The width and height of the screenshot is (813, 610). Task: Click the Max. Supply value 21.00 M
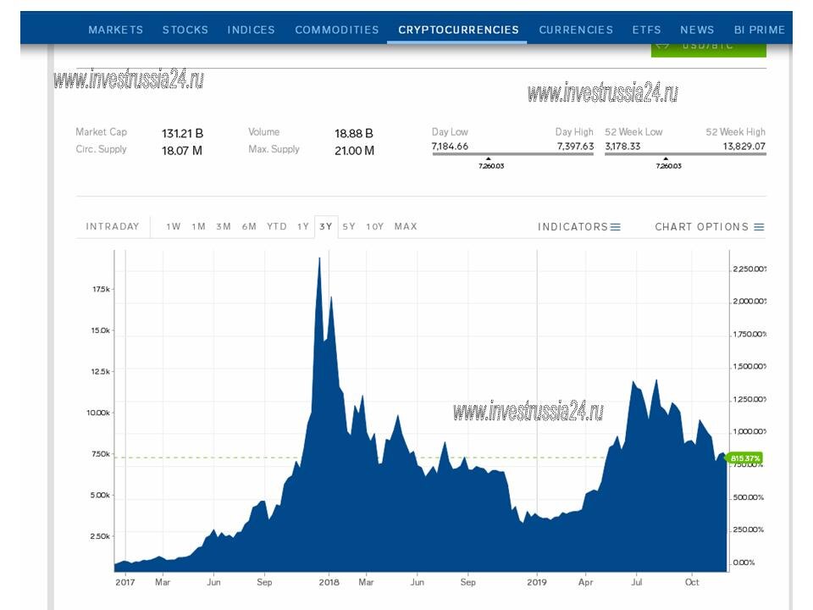[354, 151]
